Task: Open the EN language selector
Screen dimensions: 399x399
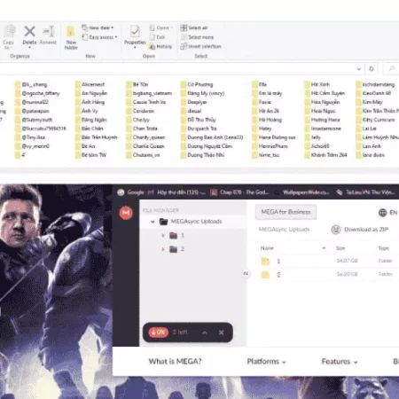Action: [387, 213]
